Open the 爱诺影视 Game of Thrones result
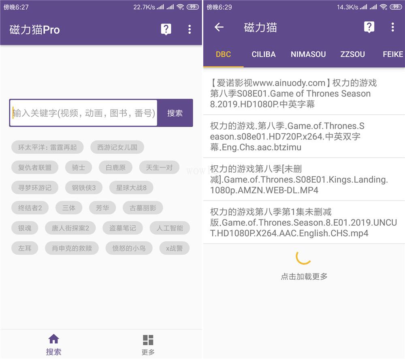This screenshot has width=405, height=359. tap(304, 94)
